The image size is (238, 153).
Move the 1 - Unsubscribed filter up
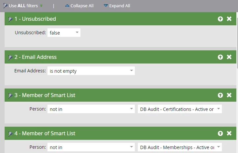click(220, 19)
